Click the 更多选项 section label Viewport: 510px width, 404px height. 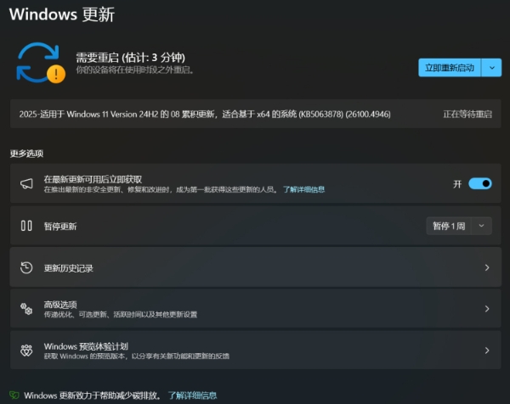tap(26, 154)
